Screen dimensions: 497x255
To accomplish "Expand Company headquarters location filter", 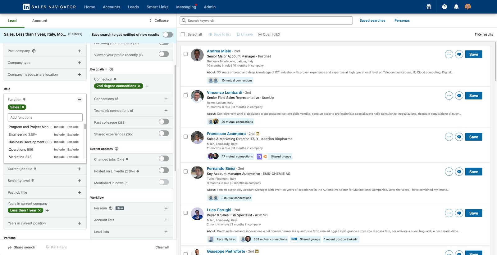I will [80, 74].
